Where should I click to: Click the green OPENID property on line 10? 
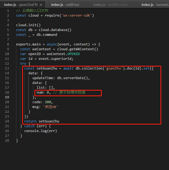pos(73,54)
